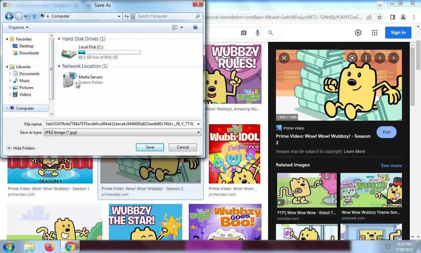The image size is (421, 253).
Task: Expand the address bar path dropdown
Action: [119, 16]
